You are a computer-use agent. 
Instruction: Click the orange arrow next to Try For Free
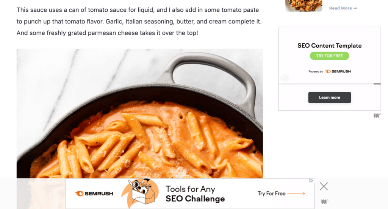coord(296,194)
